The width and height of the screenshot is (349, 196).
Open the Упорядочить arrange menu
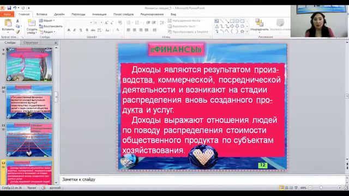[260, 25]
